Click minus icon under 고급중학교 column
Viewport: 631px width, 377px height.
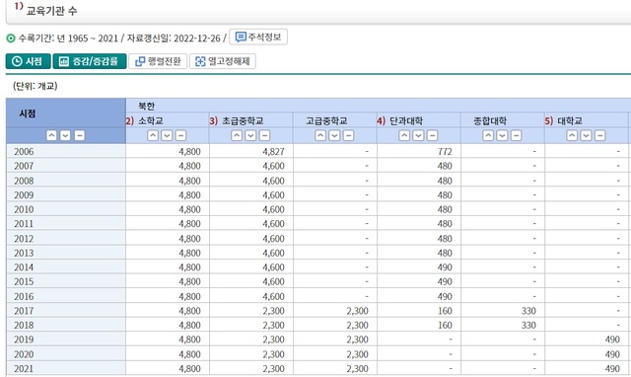(x=348, y=136)
